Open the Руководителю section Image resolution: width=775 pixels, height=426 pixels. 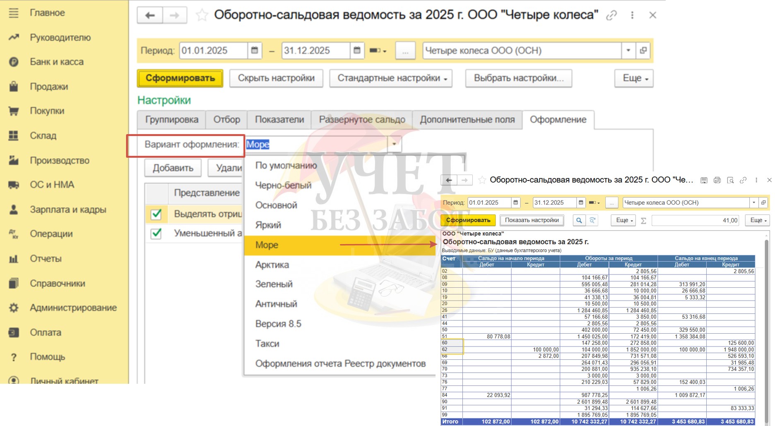click(x=60, y=37)
